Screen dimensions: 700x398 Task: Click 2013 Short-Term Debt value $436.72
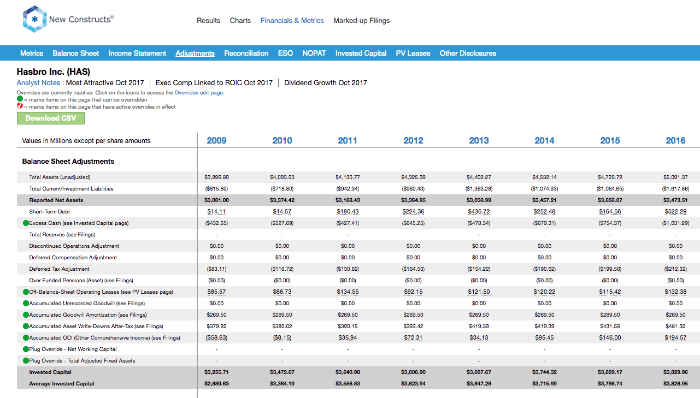tap(479, 212)
